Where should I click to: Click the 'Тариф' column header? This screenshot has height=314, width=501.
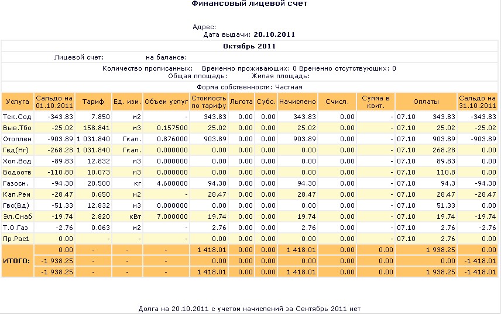[x=93, y=102]
